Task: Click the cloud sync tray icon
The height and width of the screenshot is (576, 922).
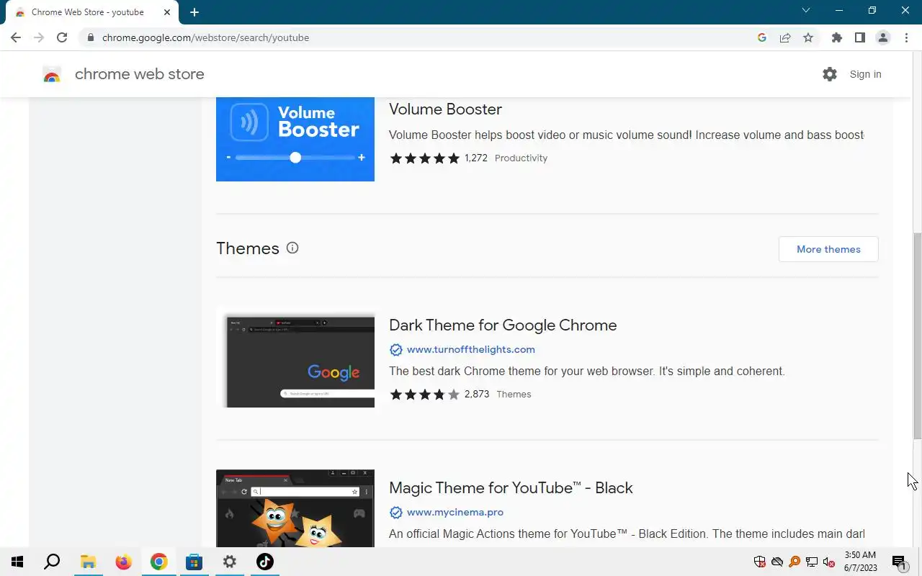Action: [777, 562]
